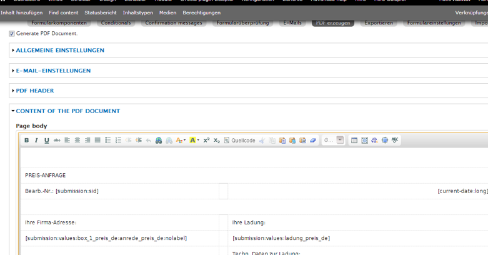Apply italic formatting in the editor
The height and width of the screenshot is (255, 488).
(36, 141)
